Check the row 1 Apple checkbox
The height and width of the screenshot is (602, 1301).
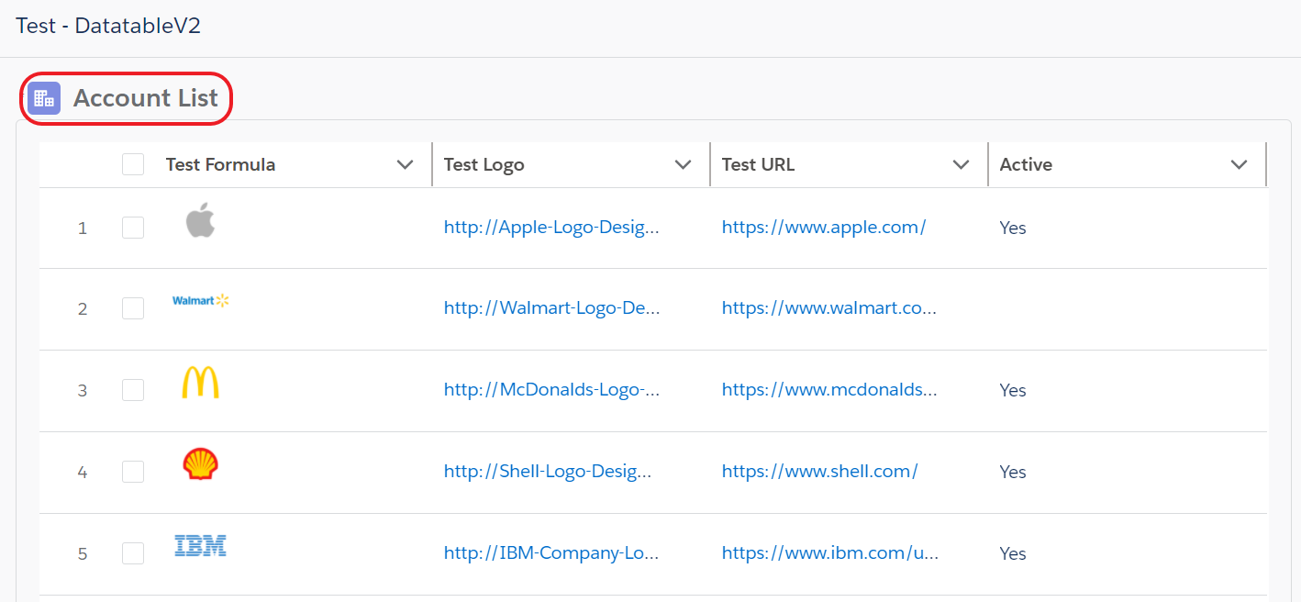click(x=133, y=228)
